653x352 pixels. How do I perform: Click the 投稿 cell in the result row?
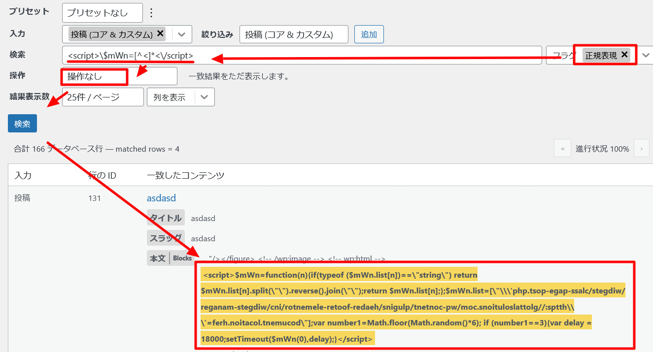coord(22,198)
